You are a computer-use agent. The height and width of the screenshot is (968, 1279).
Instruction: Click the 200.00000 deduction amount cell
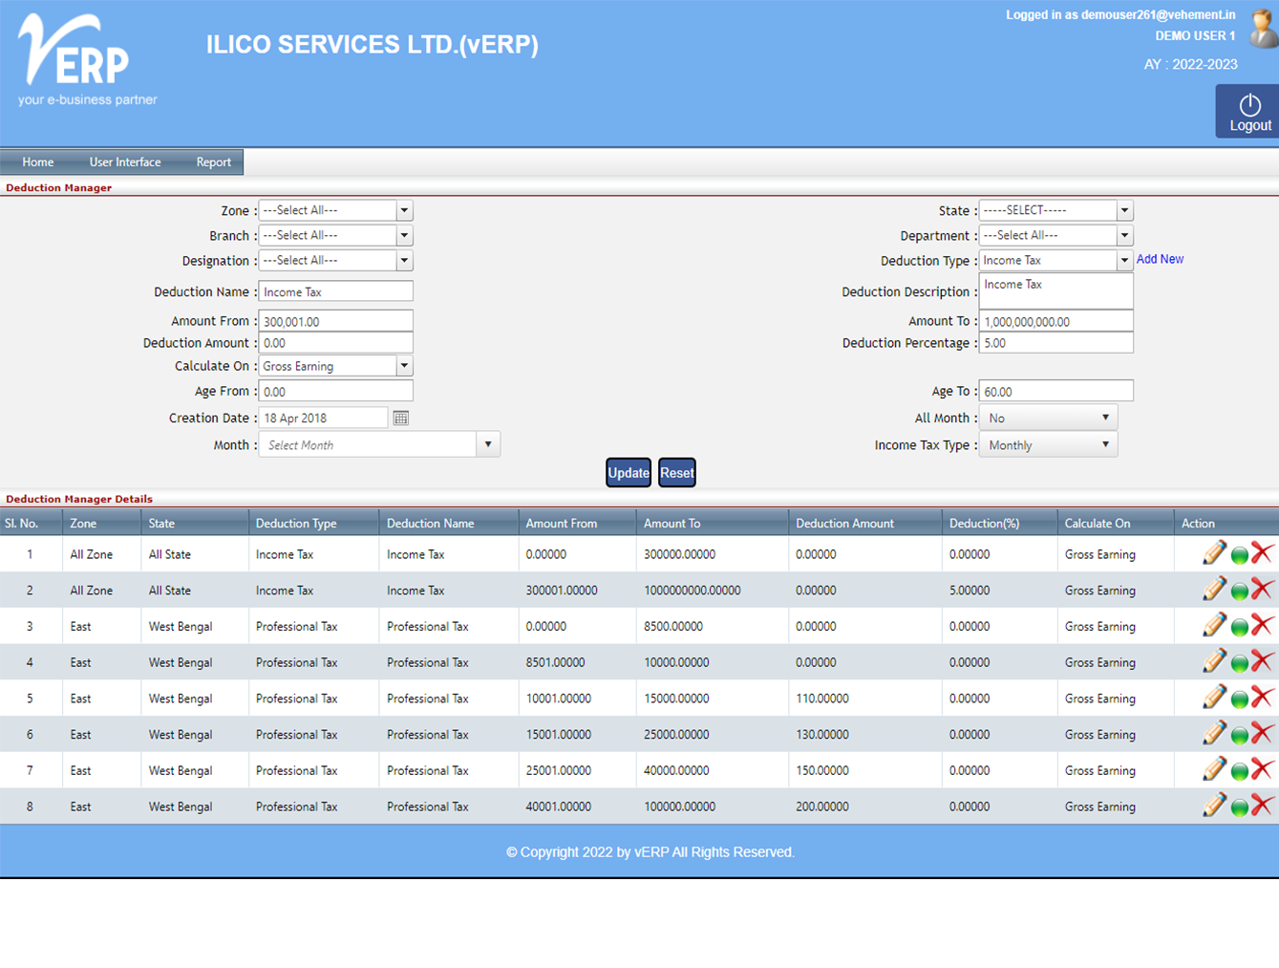click(x=822, y=807)
